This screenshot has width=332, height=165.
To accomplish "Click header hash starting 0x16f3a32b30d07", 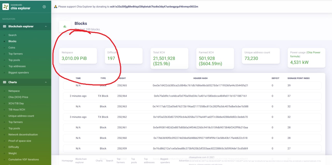I will [200, 117].
